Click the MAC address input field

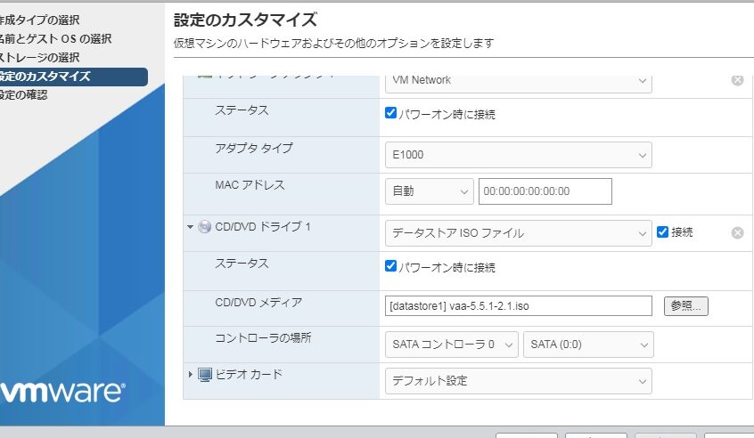click(545, 191)
